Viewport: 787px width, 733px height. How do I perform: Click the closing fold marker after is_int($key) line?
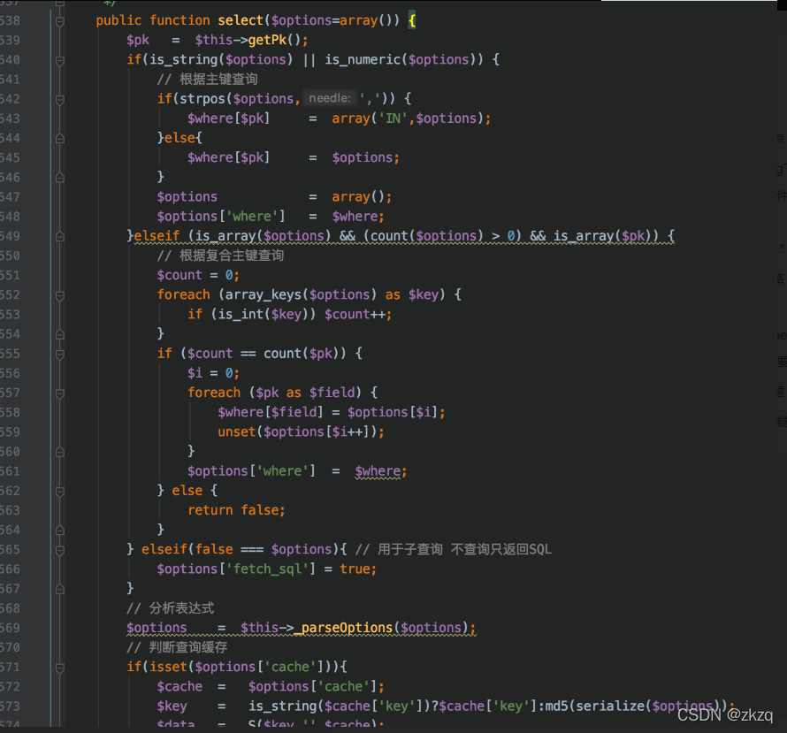(x=60, y=334)
